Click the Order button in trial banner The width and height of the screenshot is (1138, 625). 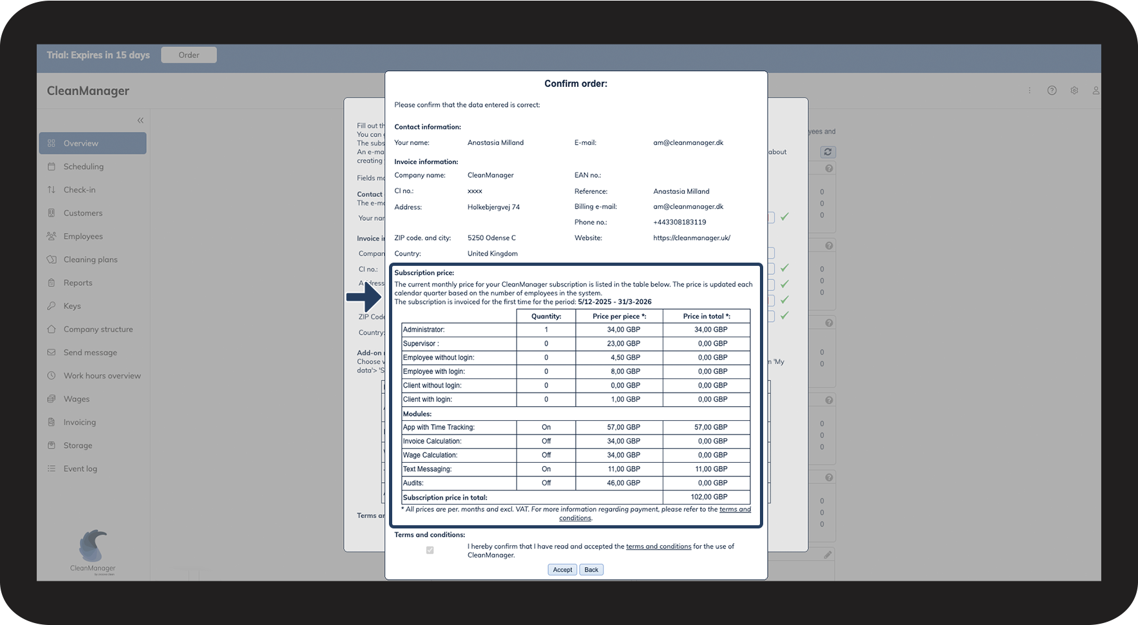189,55
